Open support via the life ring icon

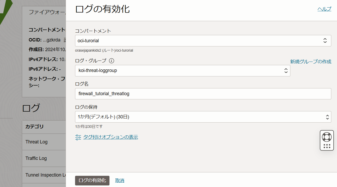(327, 136)
